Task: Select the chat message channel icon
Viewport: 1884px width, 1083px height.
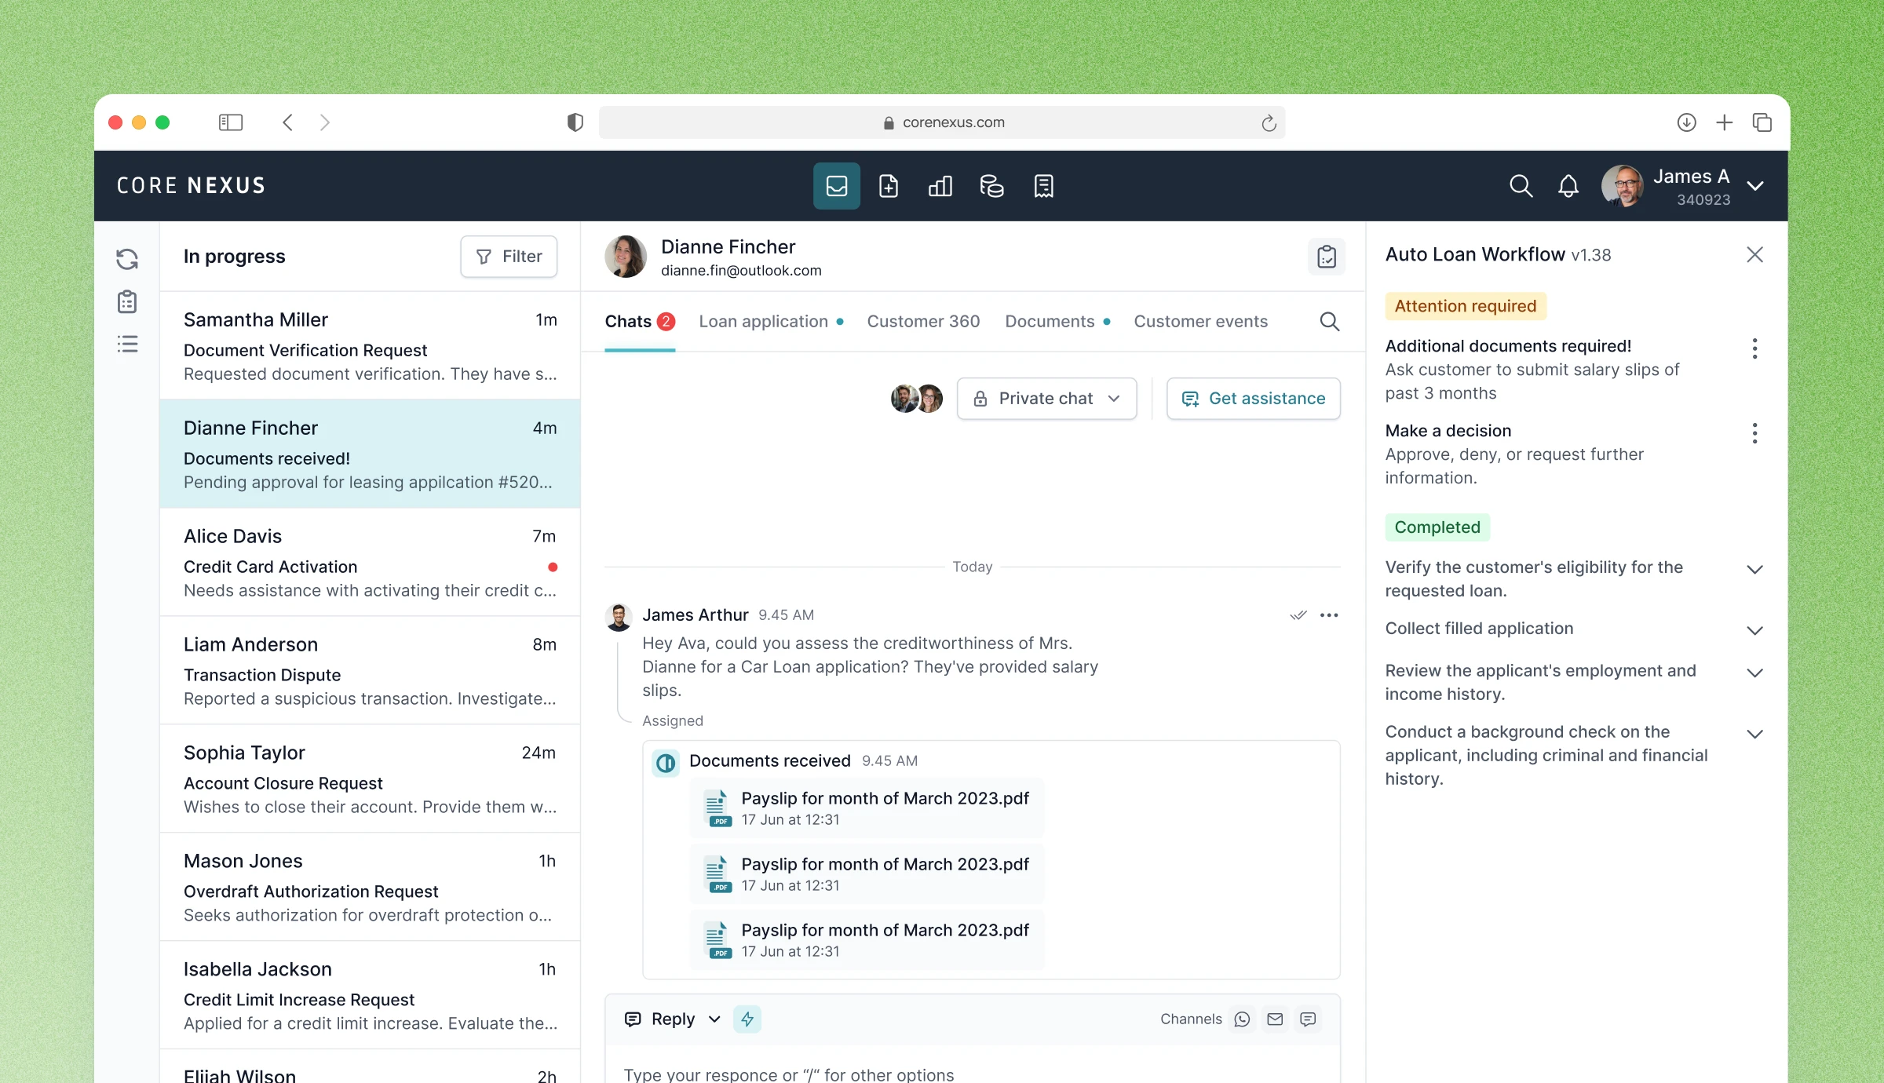Action: click(x=1308, y=1019)
